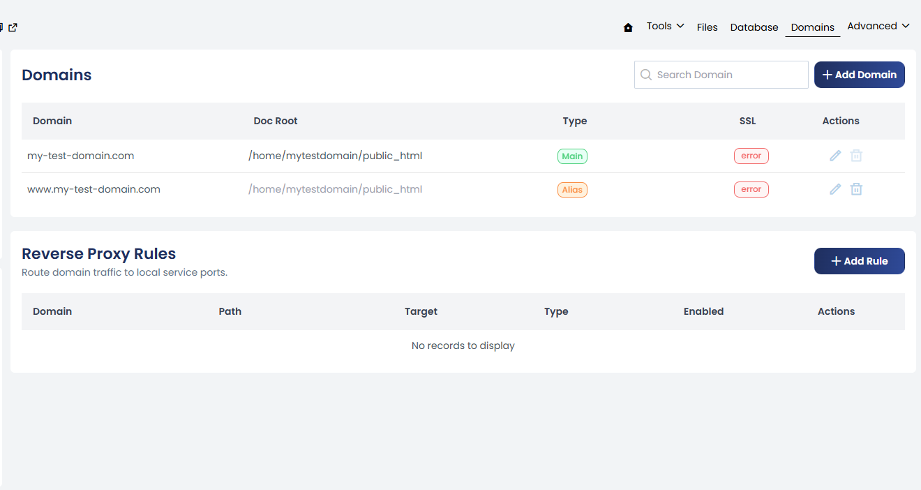Go to home via house icon
921x490 pixels.
click(x=628, y=27)
